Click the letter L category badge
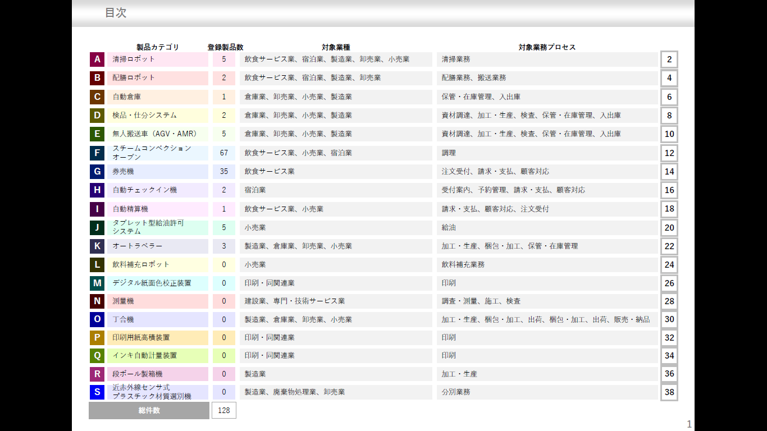 (97, 265)
